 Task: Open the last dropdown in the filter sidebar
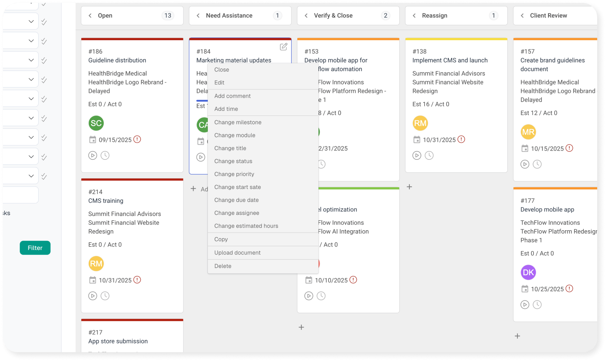[x=31, y=176]
